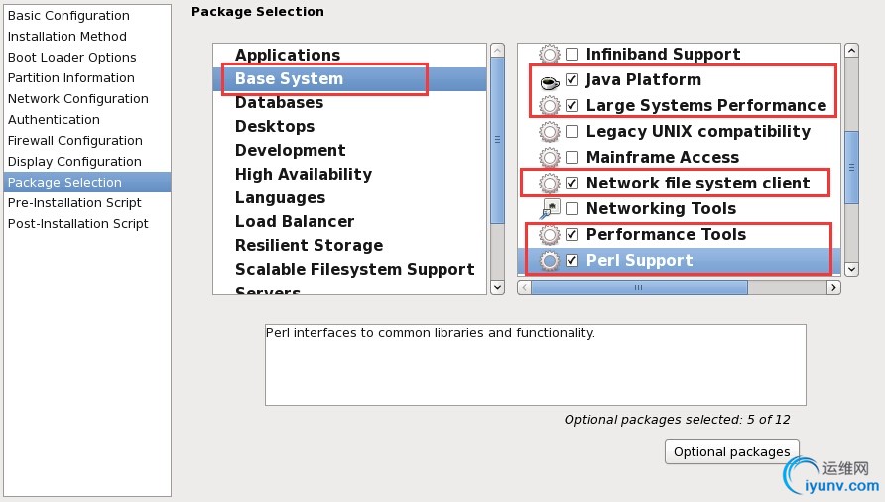
Task: Select the Base System category
Action: click(349, 79)
